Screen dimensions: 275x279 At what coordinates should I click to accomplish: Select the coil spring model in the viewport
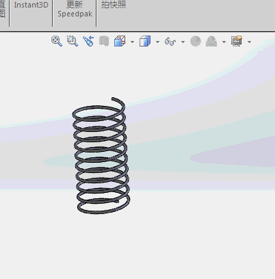point(101,156)
